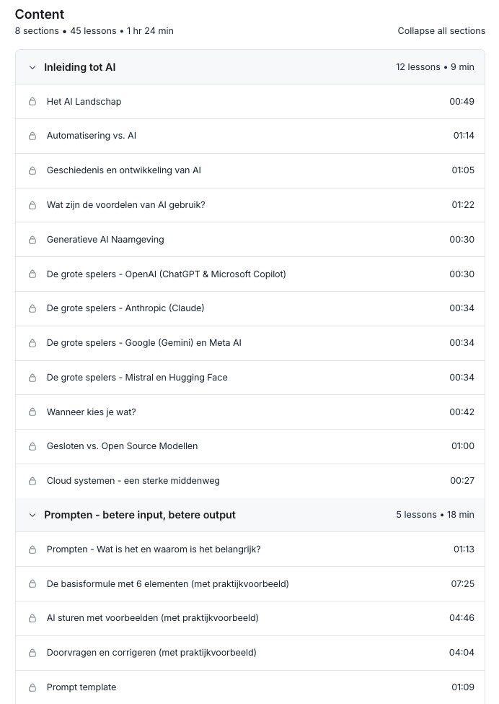This screenshot has height=704, width=499.
Task: Select Cloud systemen - een sterke middenweg lesson
Action: (x=133, y=481)
